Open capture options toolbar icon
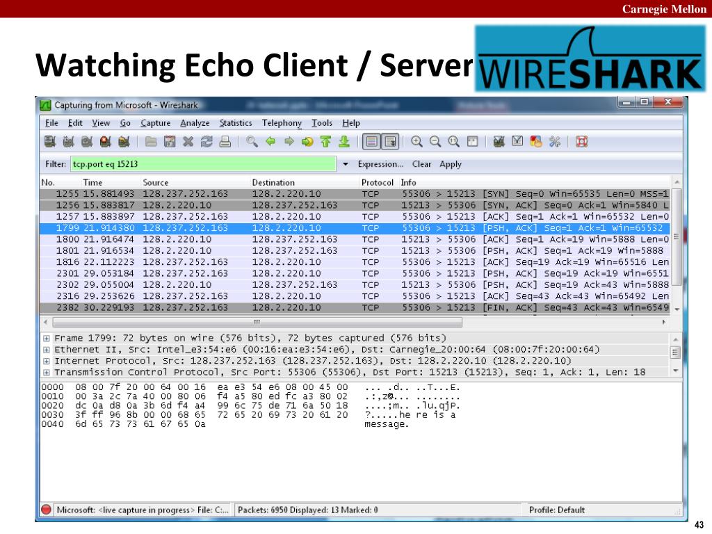This screenshot has height=534, width=712. coord(69,142)
